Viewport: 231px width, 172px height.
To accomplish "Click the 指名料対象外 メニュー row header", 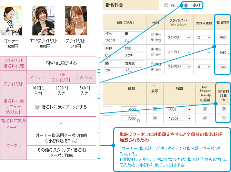I will [13, 123].
